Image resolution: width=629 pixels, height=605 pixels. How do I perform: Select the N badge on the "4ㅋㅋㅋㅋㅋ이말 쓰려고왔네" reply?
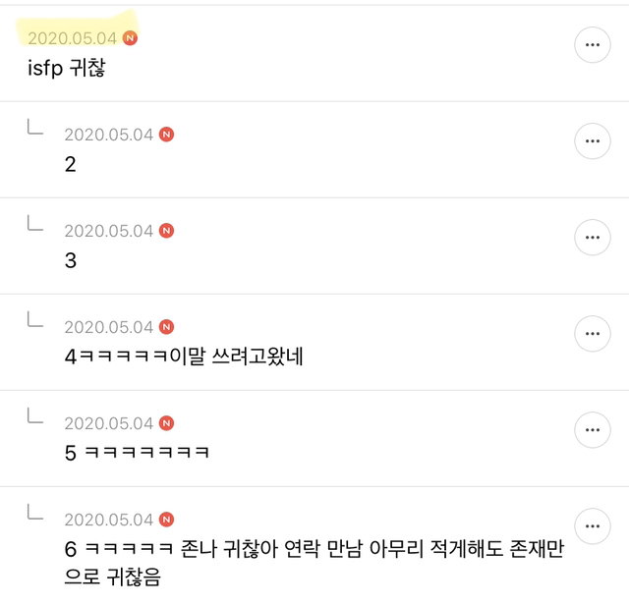pyautogui.click(x=167, y=327)
